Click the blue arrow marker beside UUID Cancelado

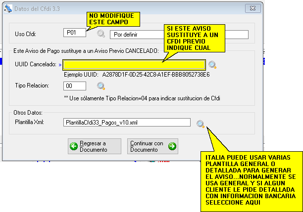(x=60, y=65)
